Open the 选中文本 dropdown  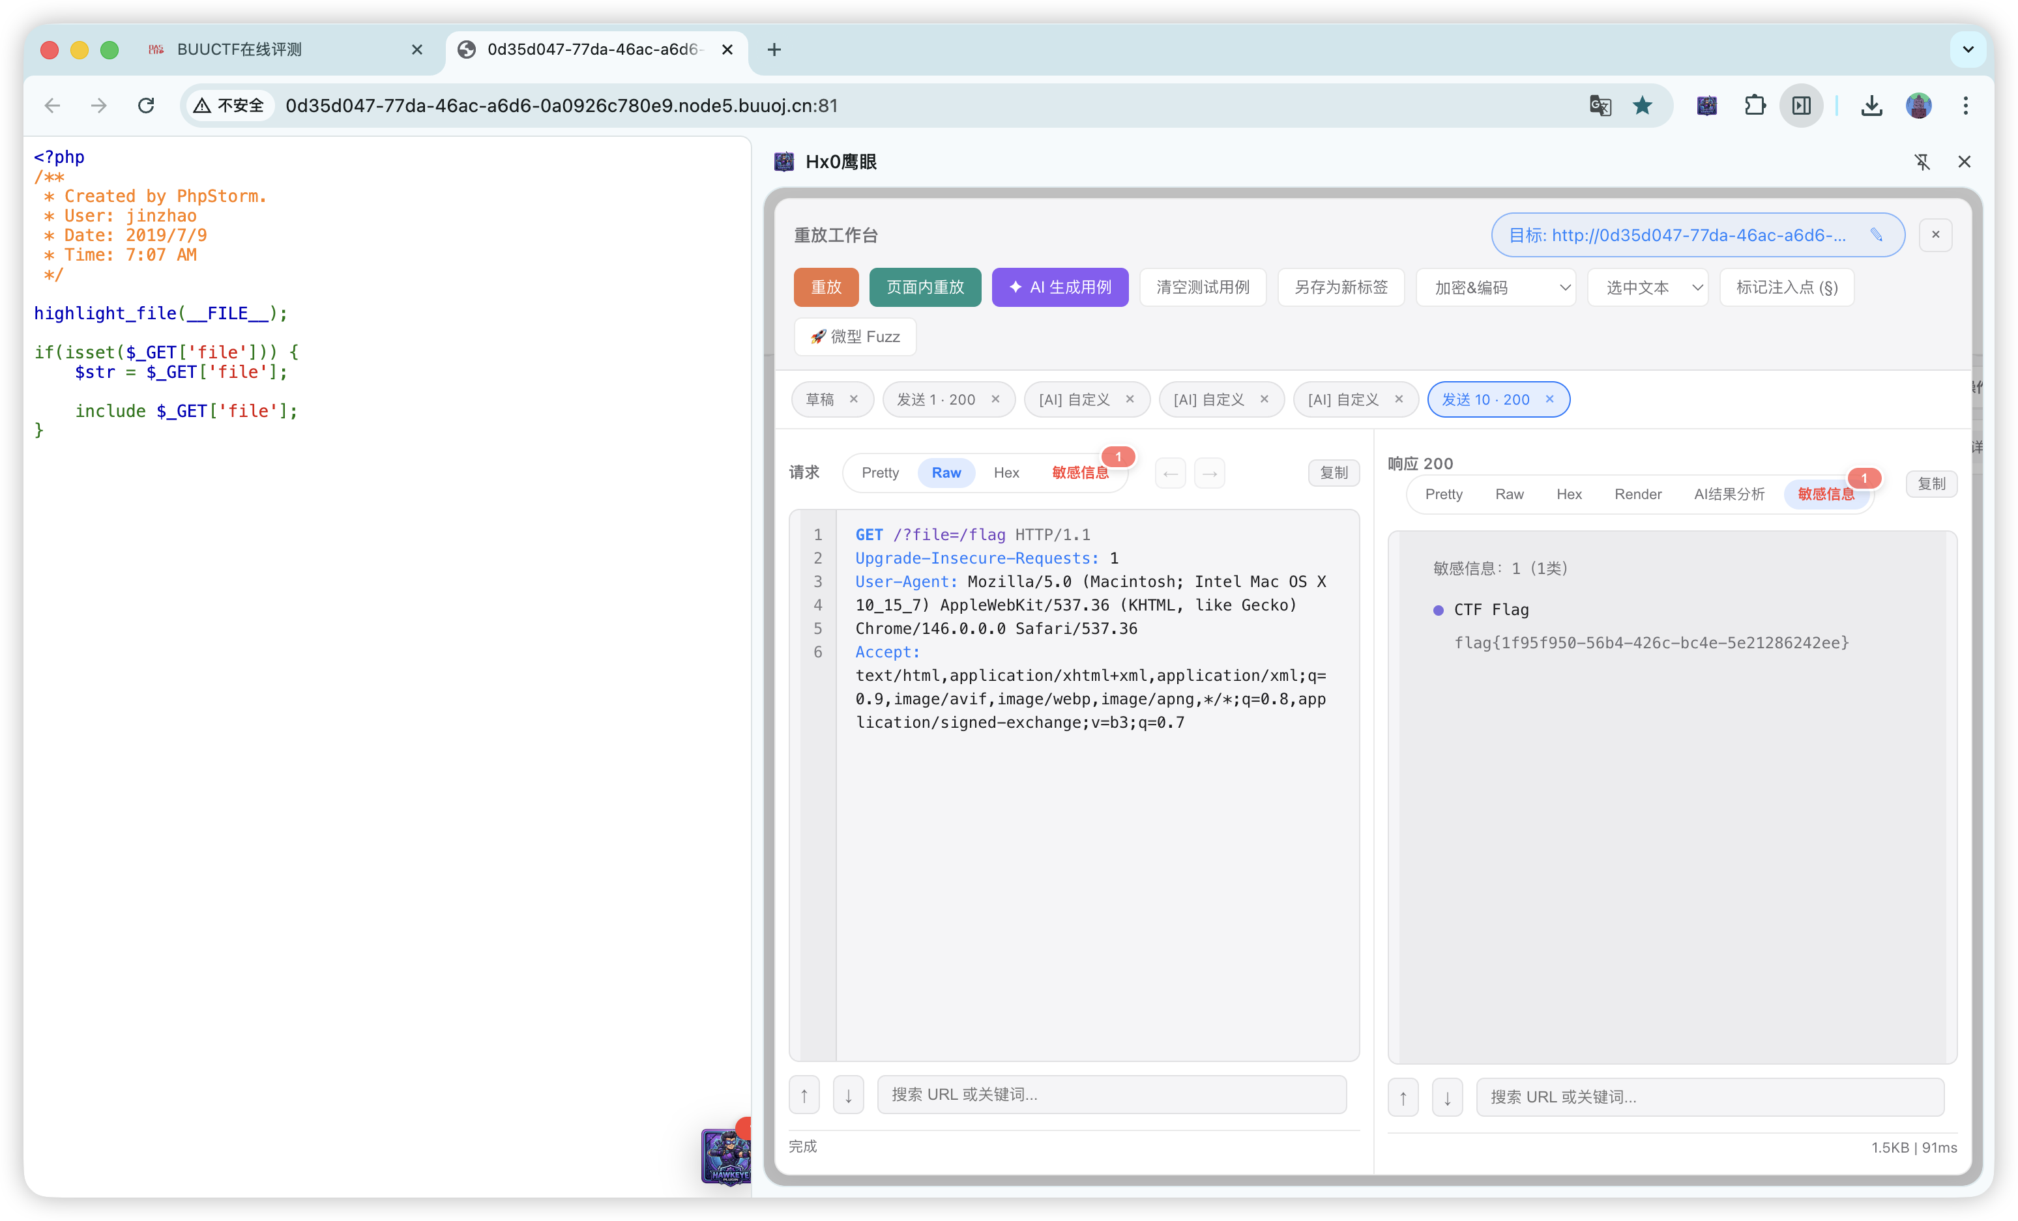(x=1647, y=287)
